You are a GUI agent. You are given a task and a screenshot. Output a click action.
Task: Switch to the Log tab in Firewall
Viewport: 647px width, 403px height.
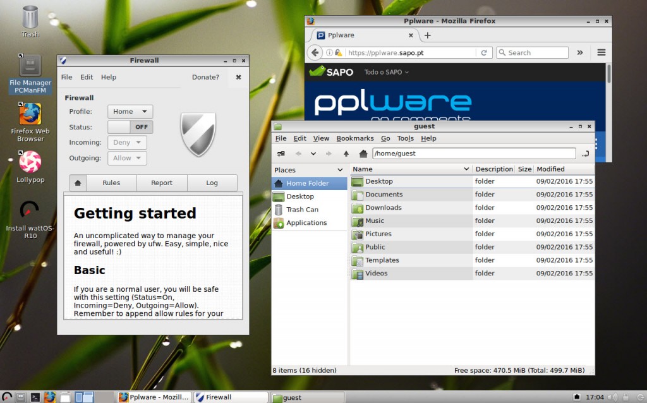coord(212,183)
